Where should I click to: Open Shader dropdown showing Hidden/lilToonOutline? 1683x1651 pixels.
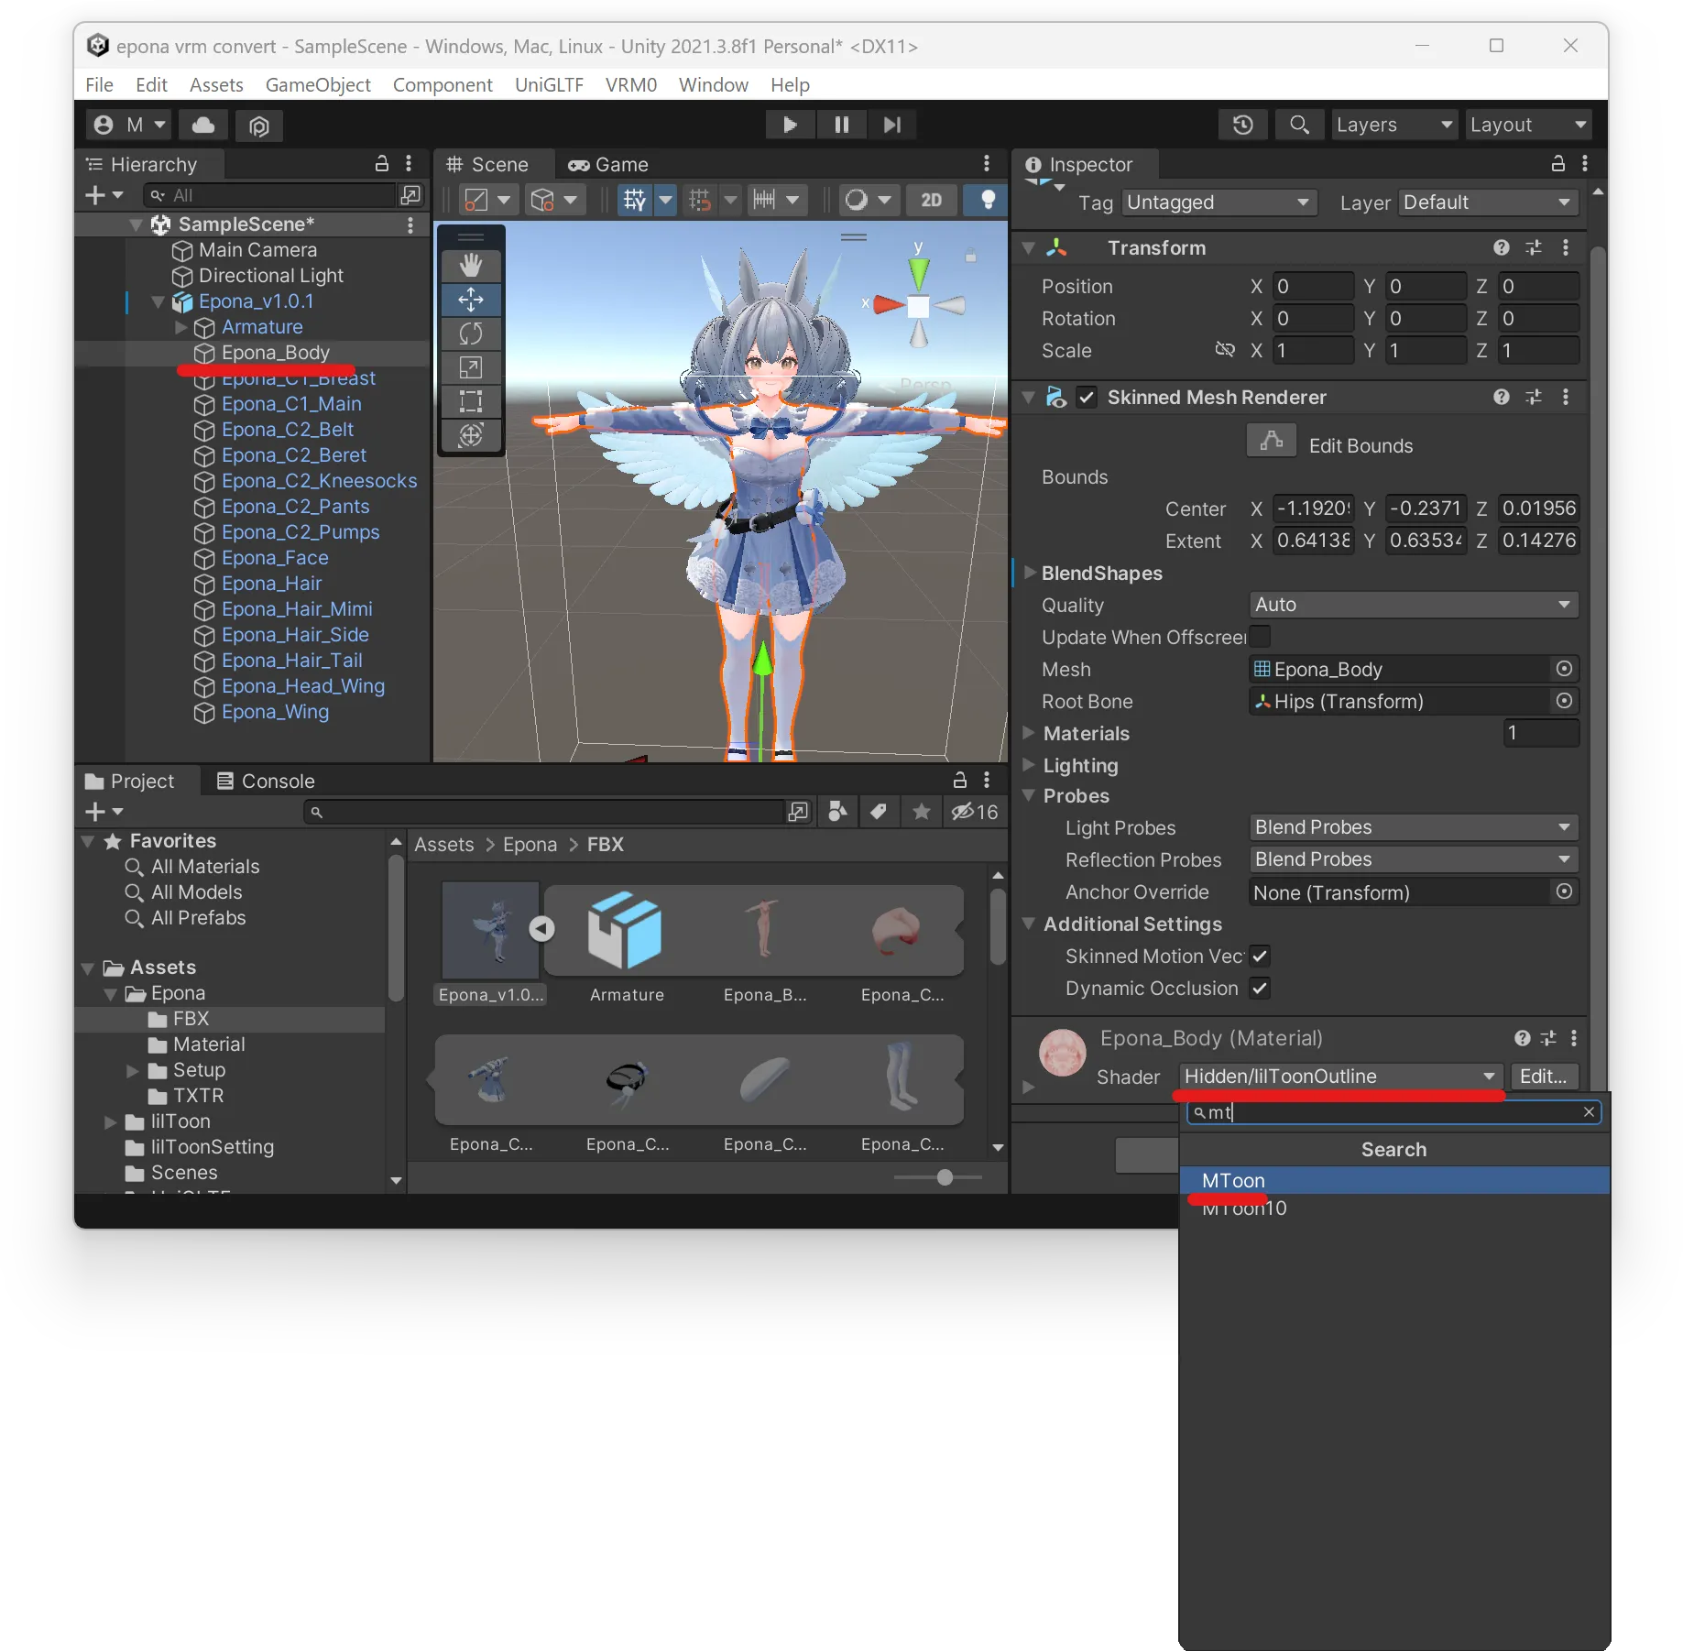click(1341, 1077)
